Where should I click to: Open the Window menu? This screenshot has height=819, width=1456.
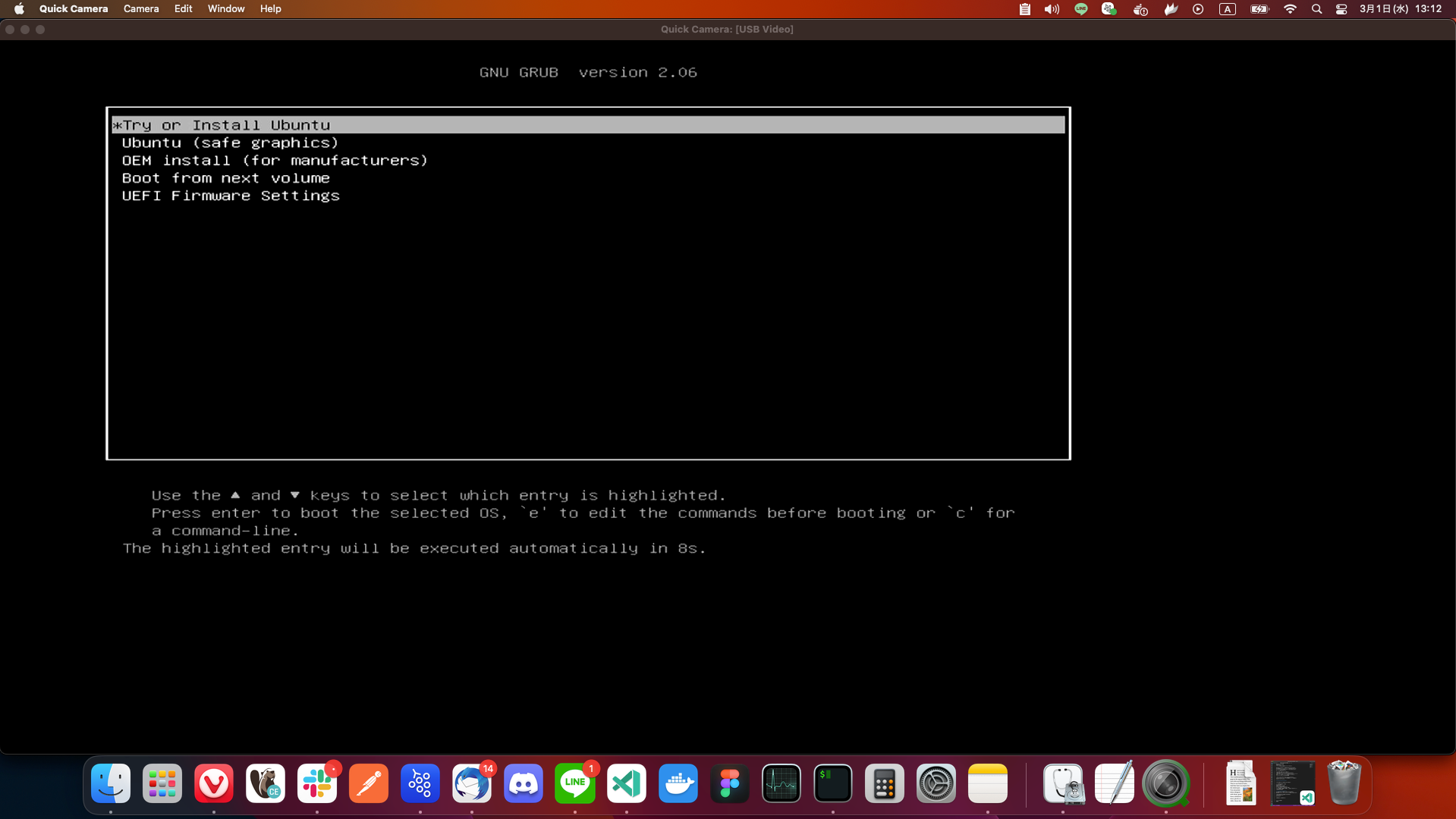[x=226, y=9]
